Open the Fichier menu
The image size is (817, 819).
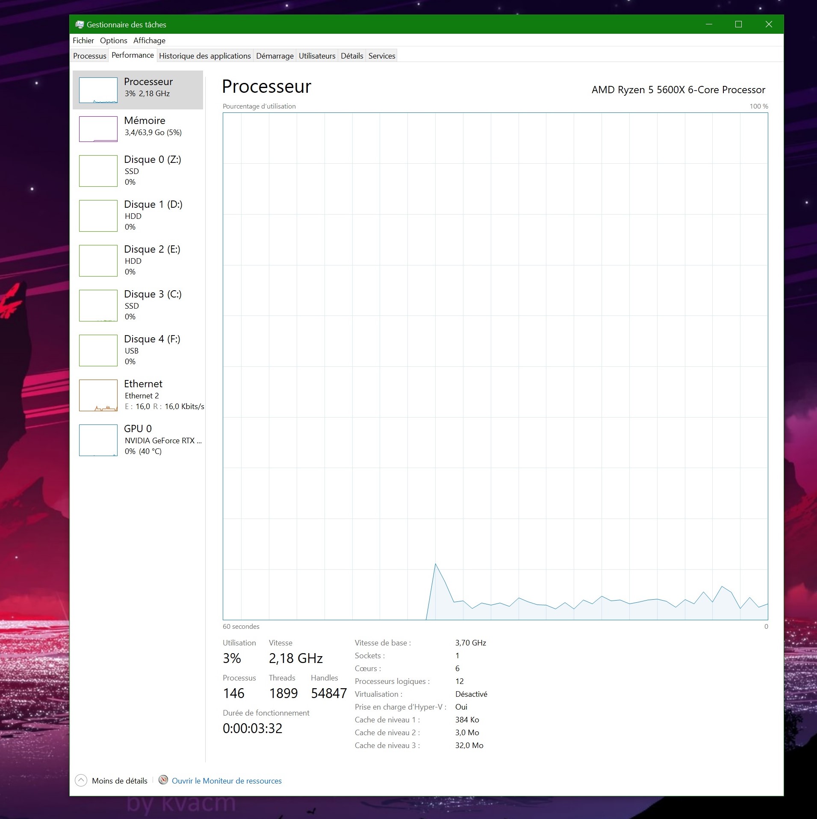[83, 41]
